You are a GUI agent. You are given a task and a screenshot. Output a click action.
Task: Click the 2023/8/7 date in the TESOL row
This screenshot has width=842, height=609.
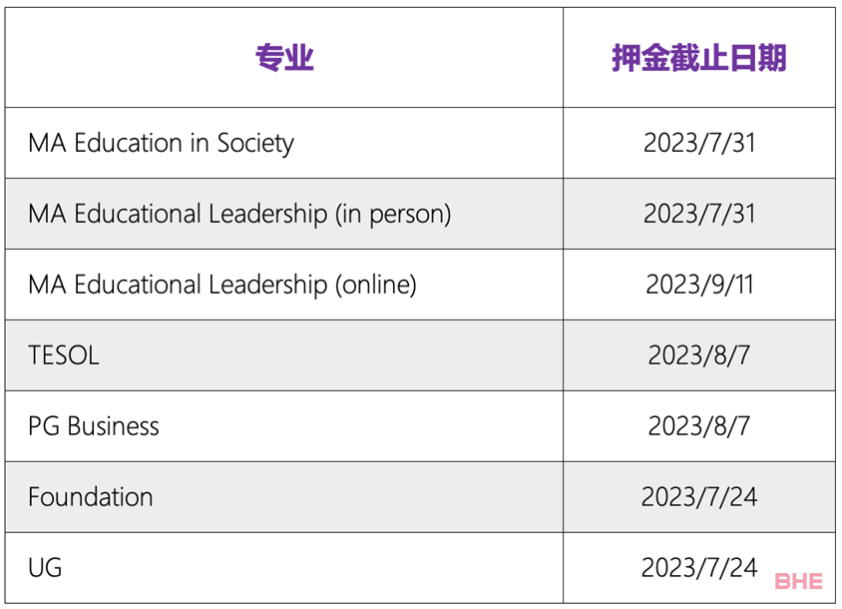tap(698, 355)
